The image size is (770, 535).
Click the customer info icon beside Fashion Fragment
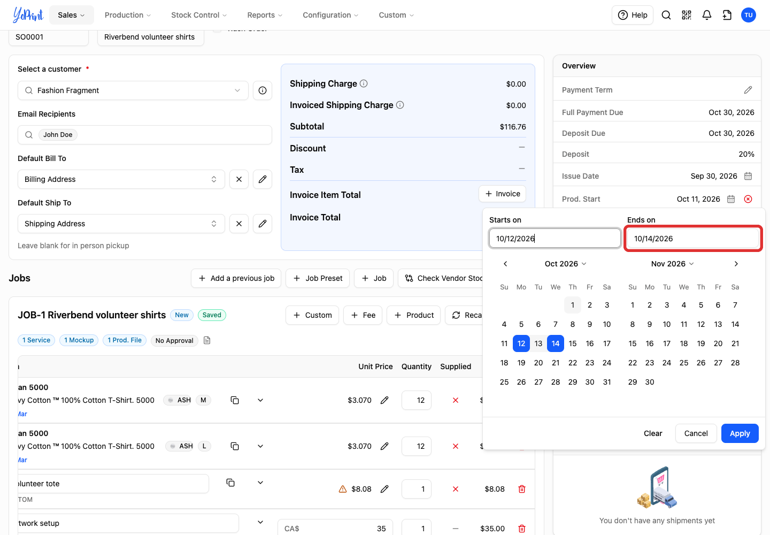263,90
